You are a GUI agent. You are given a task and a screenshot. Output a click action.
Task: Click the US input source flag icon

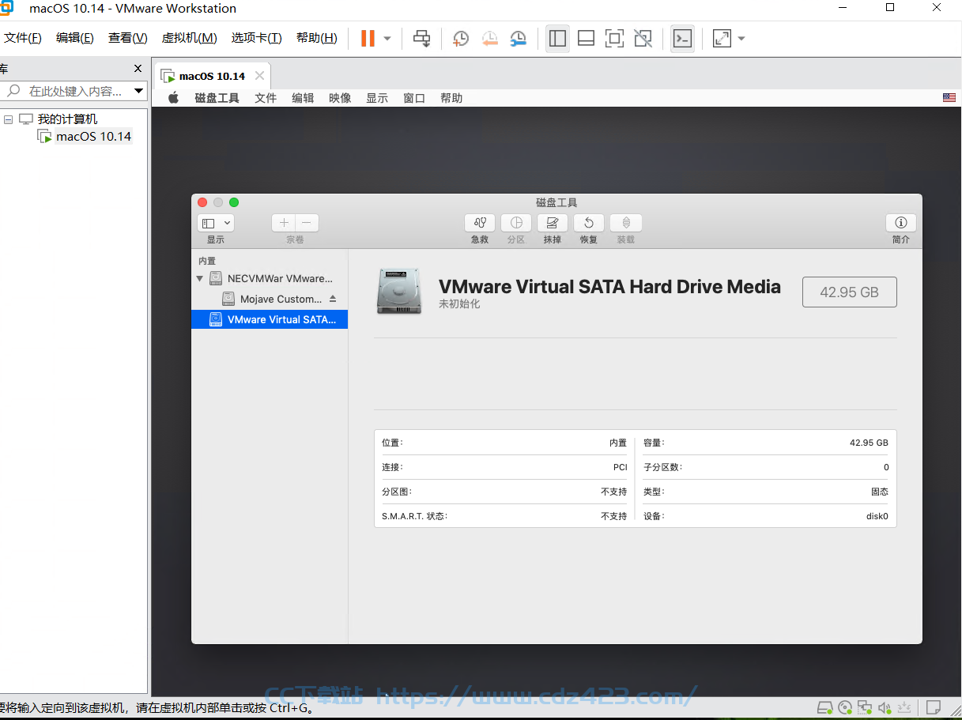click(x=949, y=98)
